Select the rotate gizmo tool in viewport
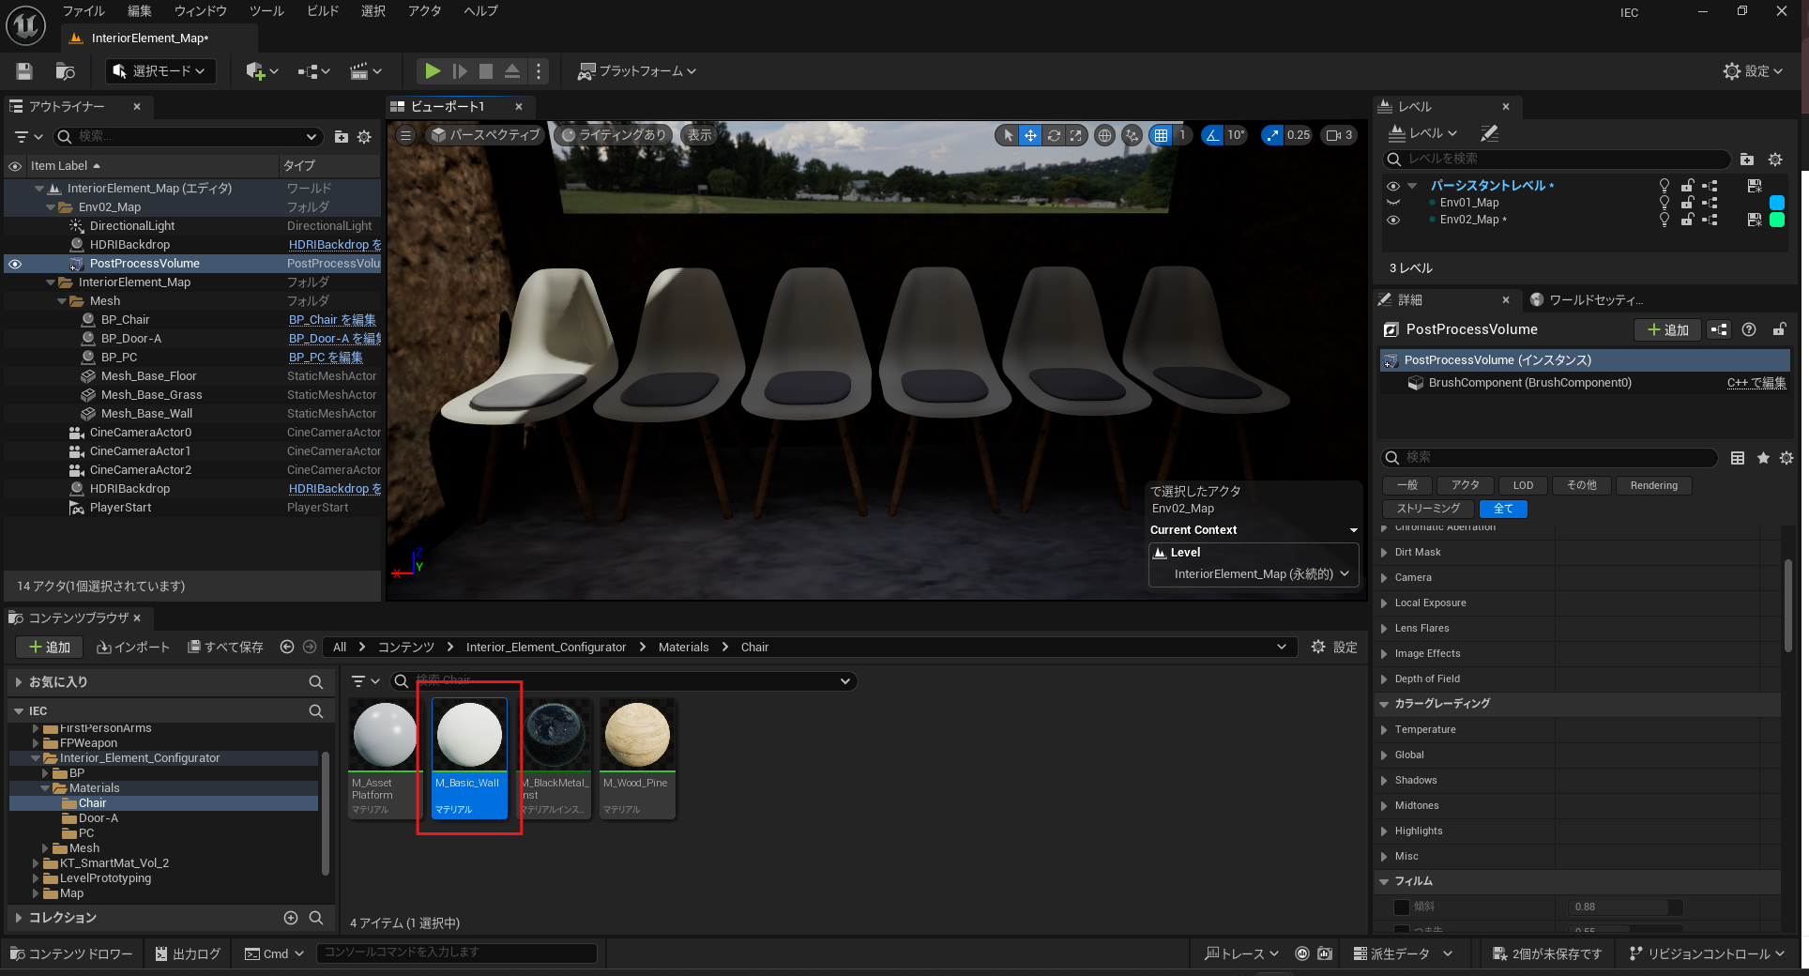The image size is (1809, 976). point(1054,135)
